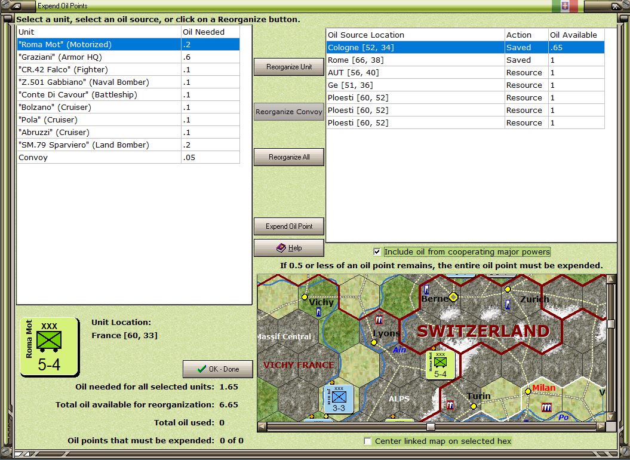Click the blue resource icon below Vichy
630x460 pixels.
tap(318, 312)
